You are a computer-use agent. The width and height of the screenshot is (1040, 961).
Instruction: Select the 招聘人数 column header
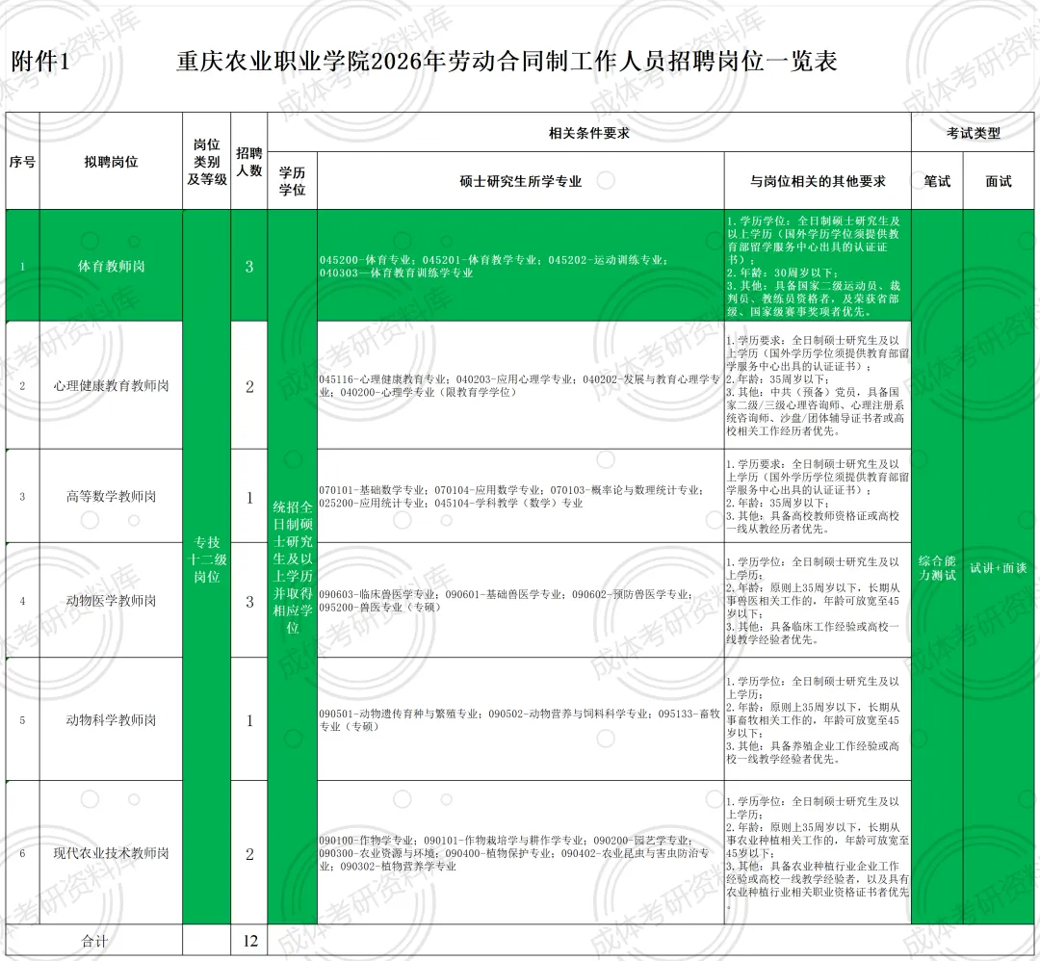point(249,161)
